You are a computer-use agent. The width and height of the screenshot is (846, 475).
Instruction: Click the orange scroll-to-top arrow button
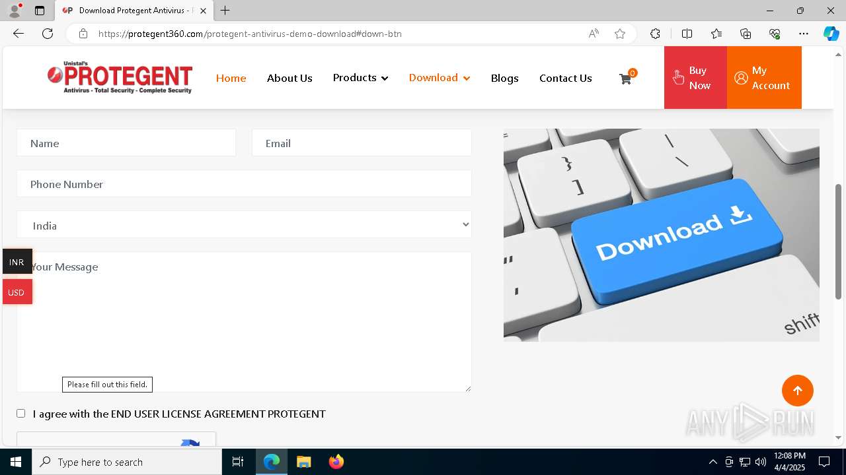(x=798, y=391)
